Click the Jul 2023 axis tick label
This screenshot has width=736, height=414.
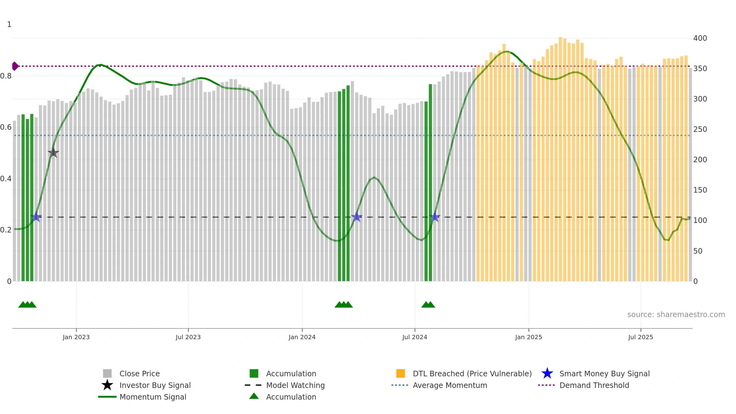(x=188, y=337)
